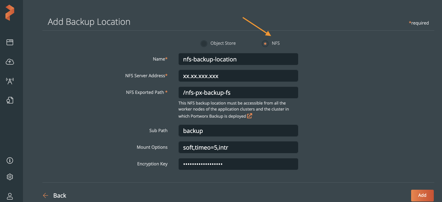The image size is (442, 202).
Task: Click into the Sub Path field
Action: coord(238,131)
